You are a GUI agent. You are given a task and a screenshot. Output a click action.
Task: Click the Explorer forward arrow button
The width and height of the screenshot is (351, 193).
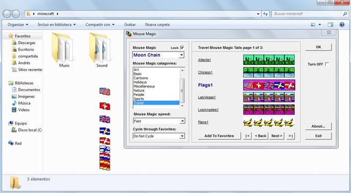click(16, 14)
